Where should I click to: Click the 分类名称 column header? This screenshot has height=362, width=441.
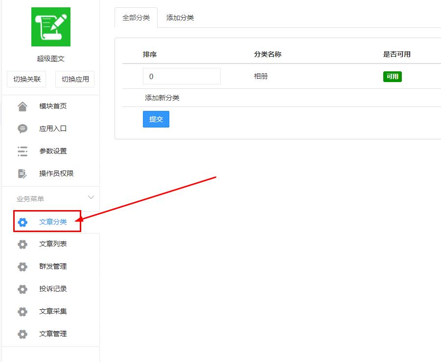(267, 54)
